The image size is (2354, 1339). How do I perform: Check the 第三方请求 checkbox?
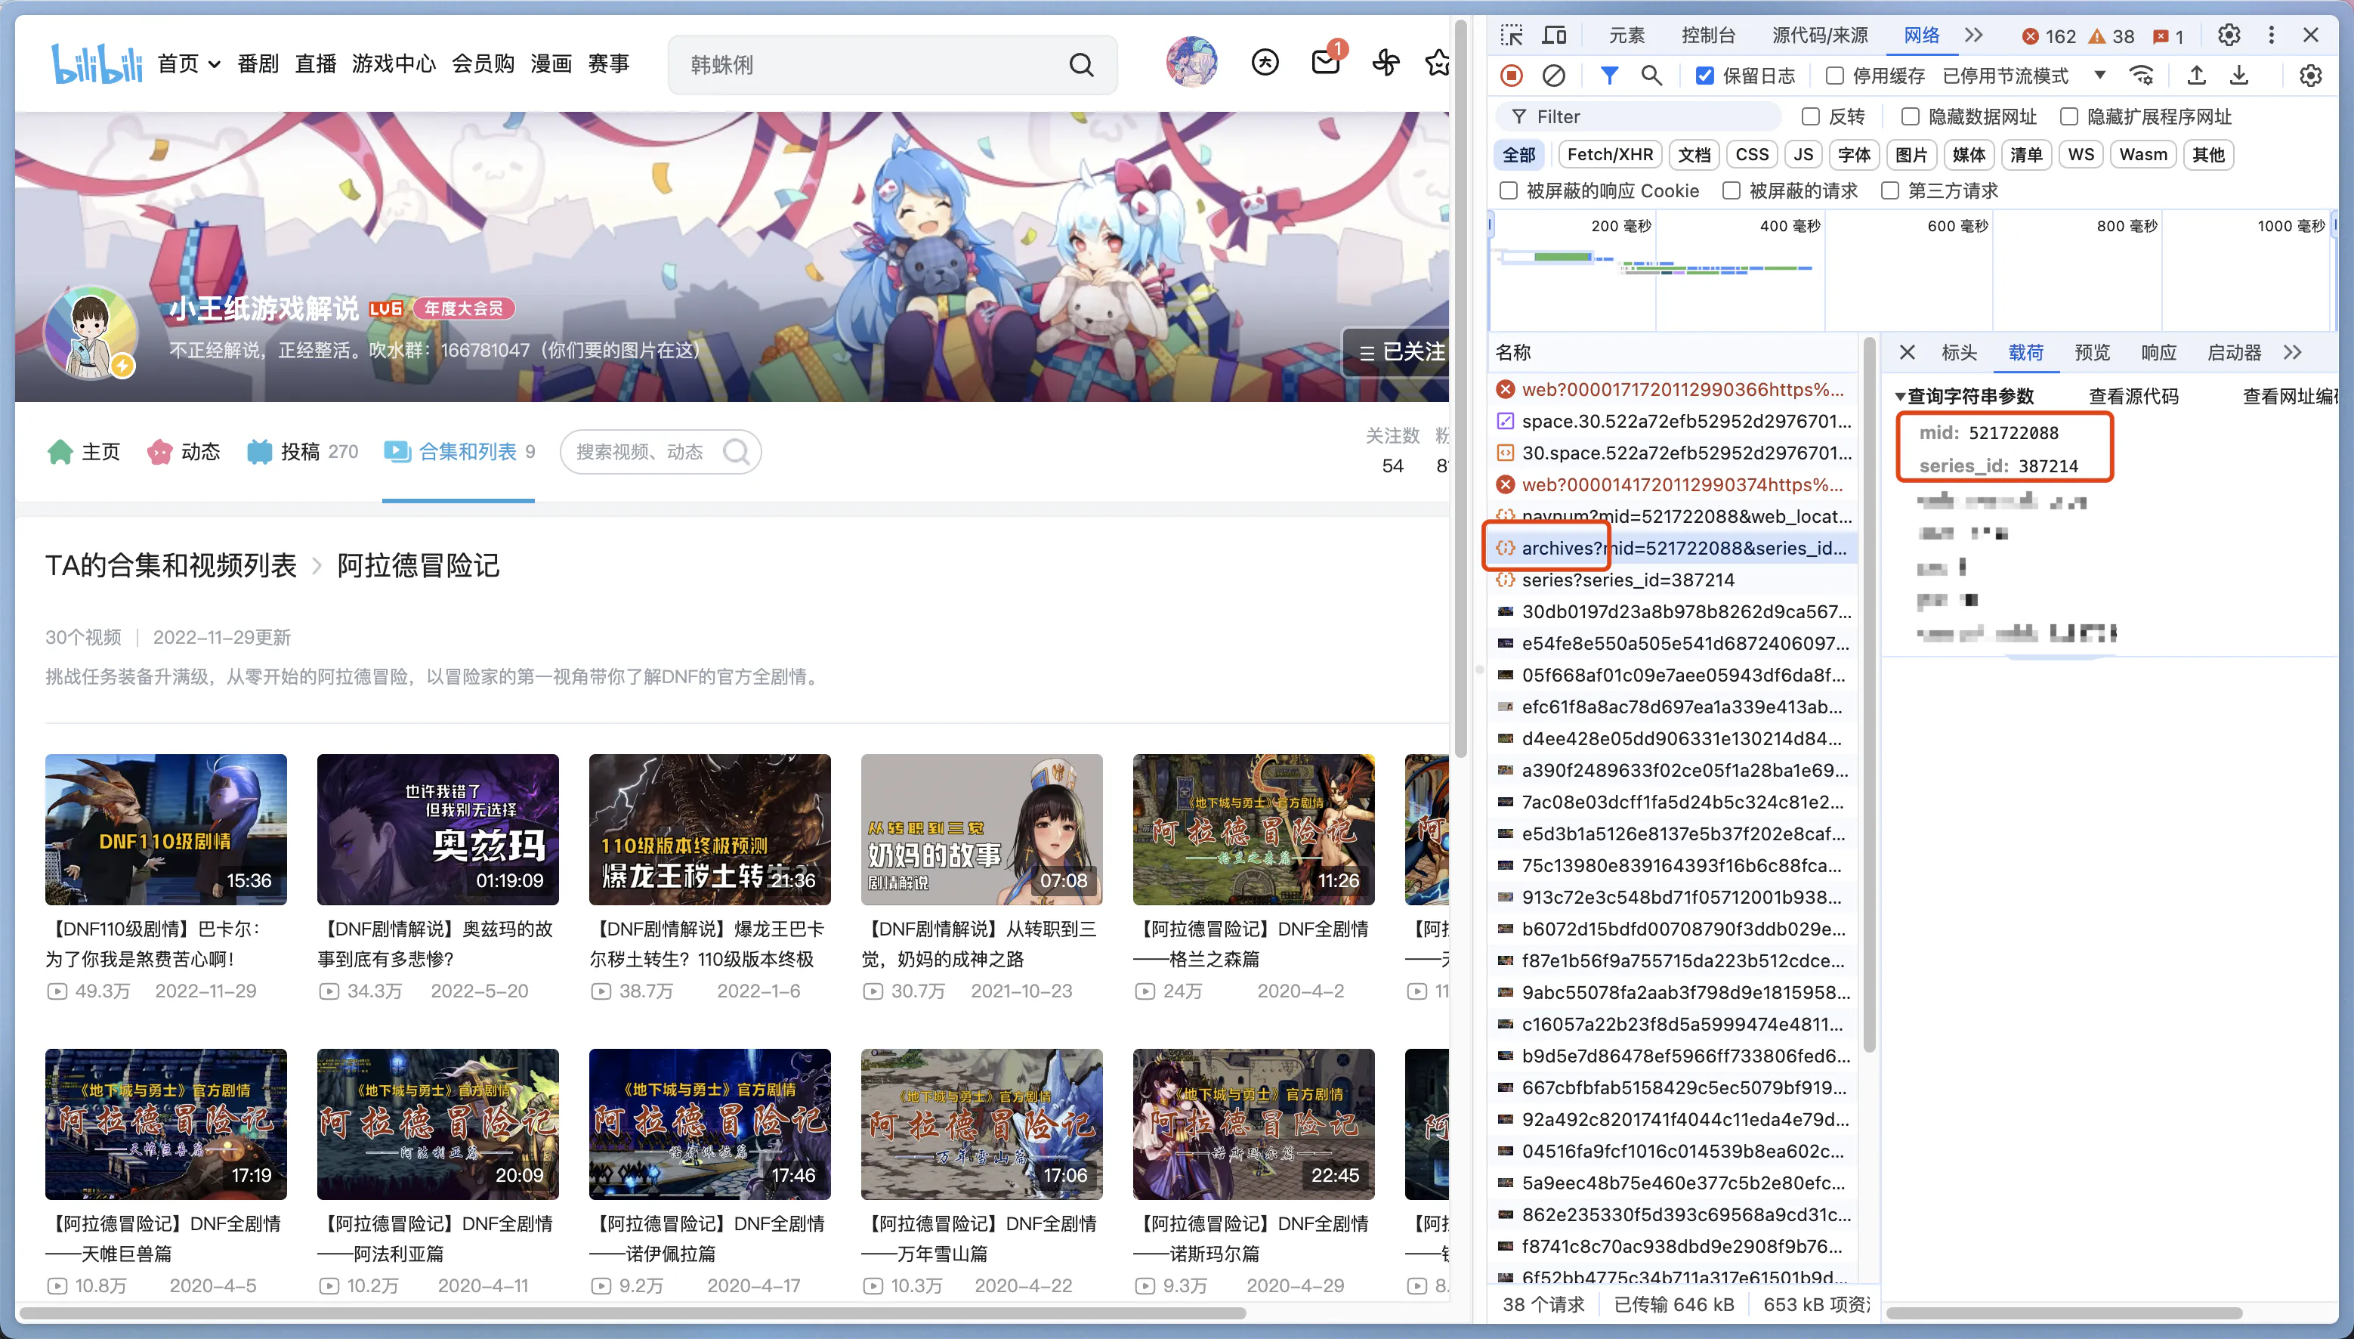tap(1890, 190)
